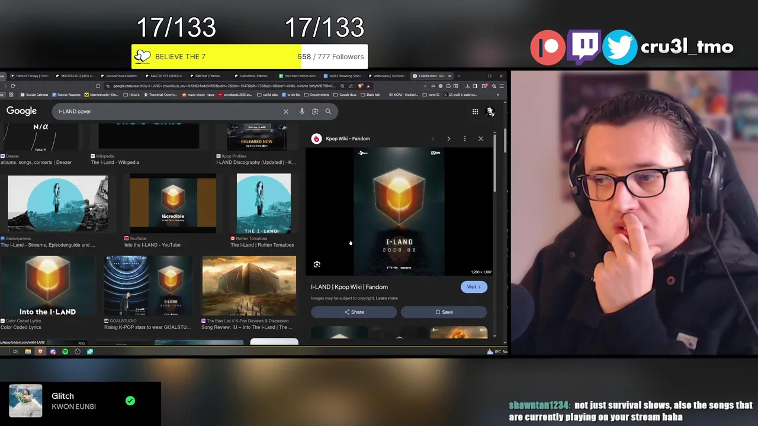Clear the I-LAND cover search text
This screenshot has width=758, height=426.
pyautogui.click(x=286, y=111)
